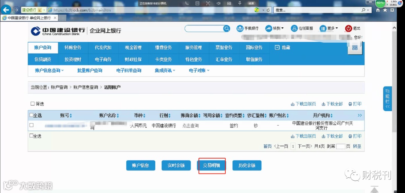The height and width of the screenshot is (193, 405).
Task: Click 点击查询 to view balance
Action: pos(190,126)
